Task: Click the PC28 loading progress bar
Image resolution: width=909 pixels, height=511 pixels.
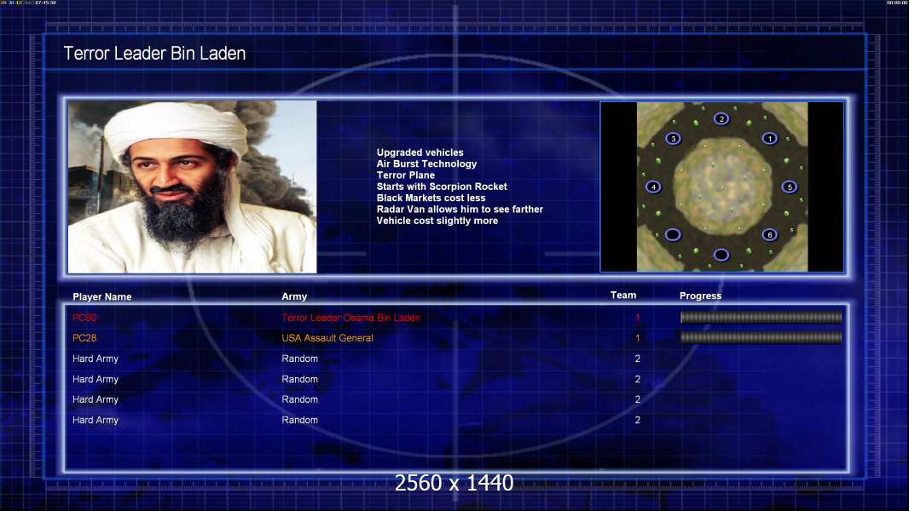Action: point(761,337)
